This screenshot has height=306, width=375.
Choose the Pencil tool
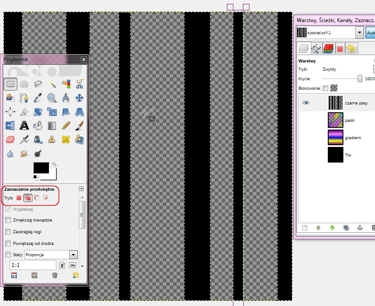tap(65, 126)
